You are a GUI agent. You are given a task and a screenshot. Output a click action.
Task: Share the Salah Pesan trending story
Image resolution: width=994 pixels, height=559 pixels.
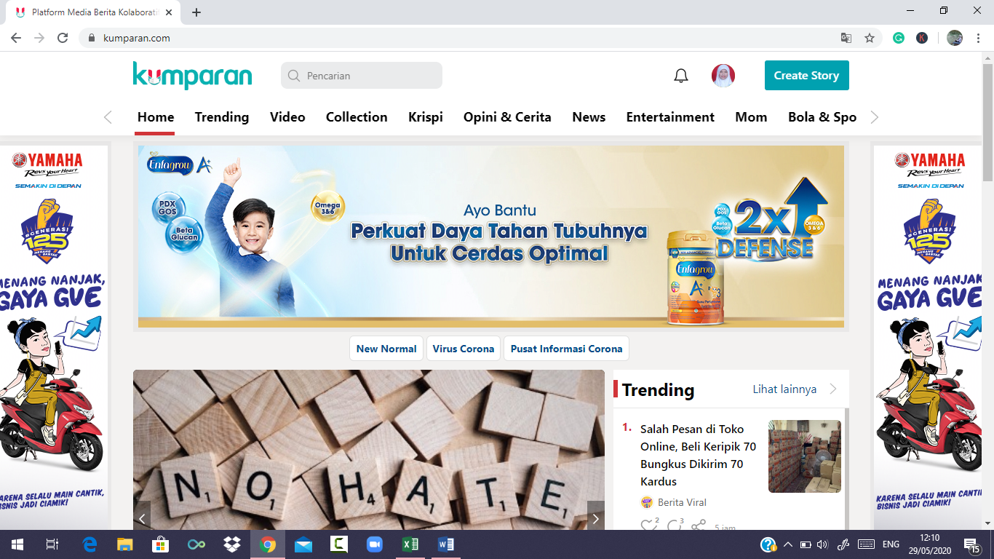coord(699,526)
